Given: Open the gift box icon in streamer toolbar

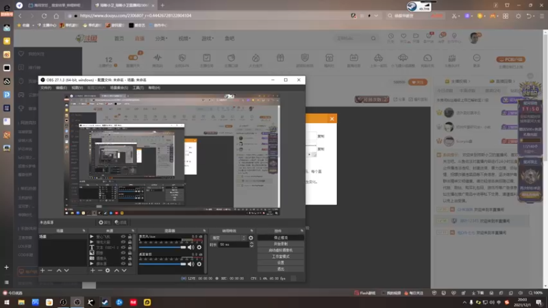Looking at the screenshot, I should [280, 57].
